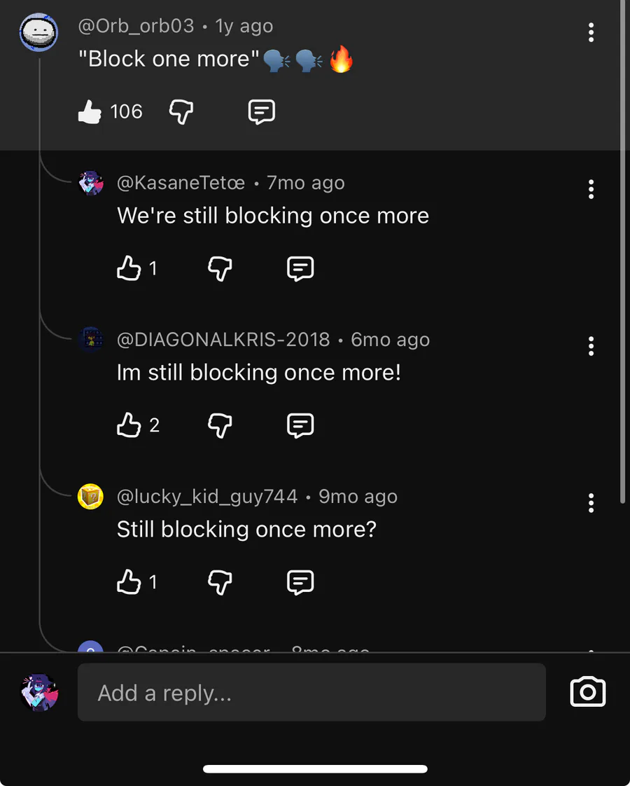Open the @Orb_orb03 channel link
This screenshot has width=630, height=786.
tap(136, 27)
